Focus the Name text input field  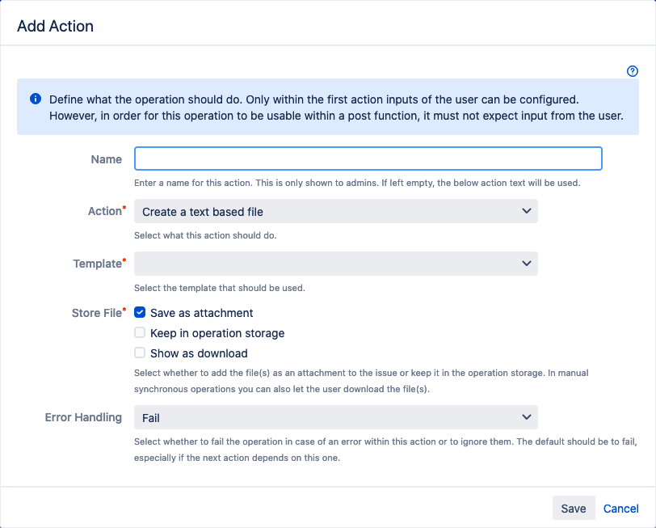368,158
